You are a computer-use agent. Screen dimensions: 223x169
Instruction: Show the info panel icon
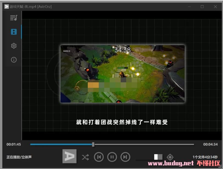tap(14, 60)
